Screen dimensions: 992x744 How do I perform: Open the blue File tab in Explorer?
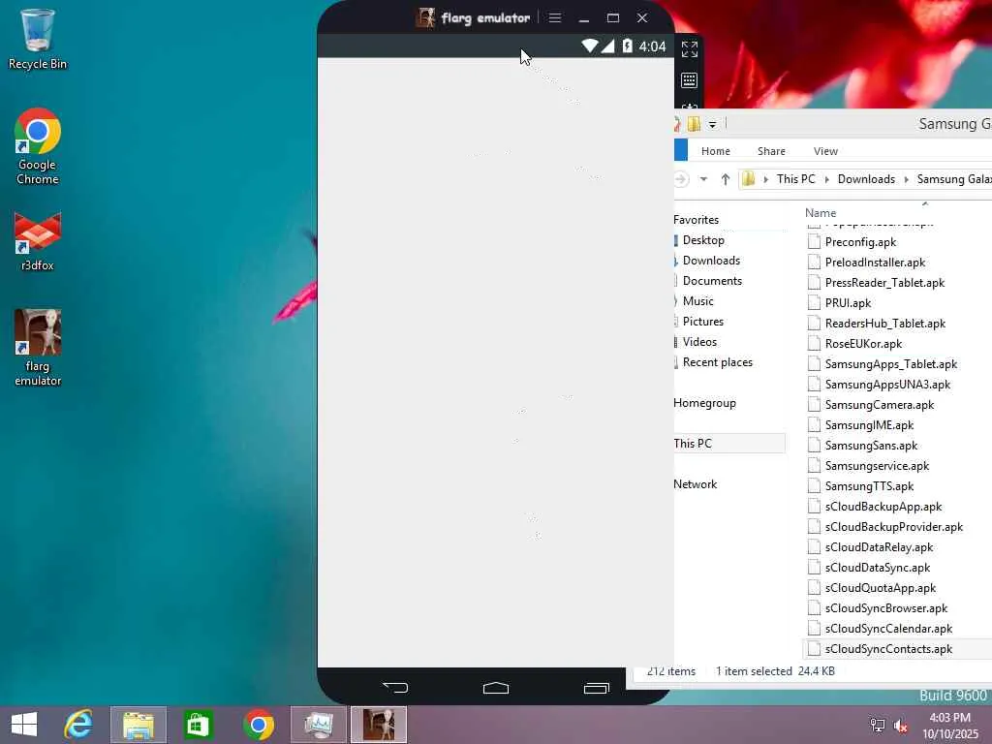coord(681,150)
